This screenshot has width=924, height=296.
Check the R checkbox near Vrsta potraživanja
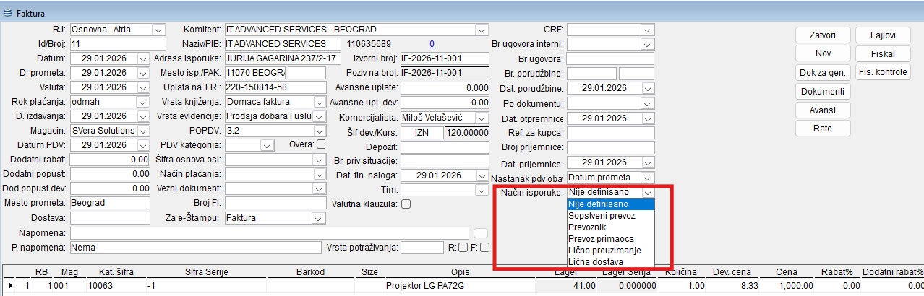[x=463, y=247]
